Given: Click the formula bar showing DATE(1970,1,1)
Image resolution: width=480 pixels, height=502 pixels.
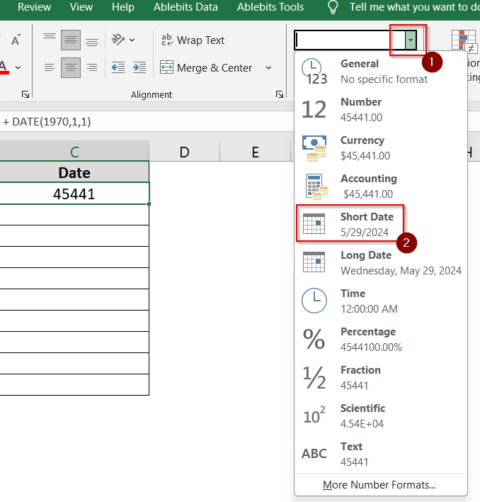Looking at the screenshot, I should click(147, 122).
